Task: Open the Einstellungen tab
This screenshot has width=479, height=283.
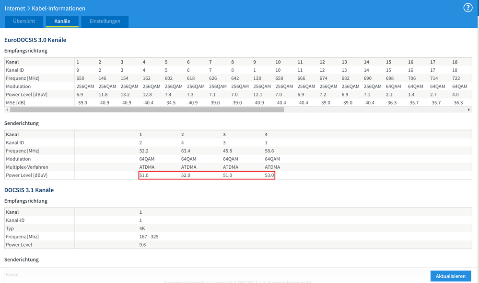Action: [105, 22]
